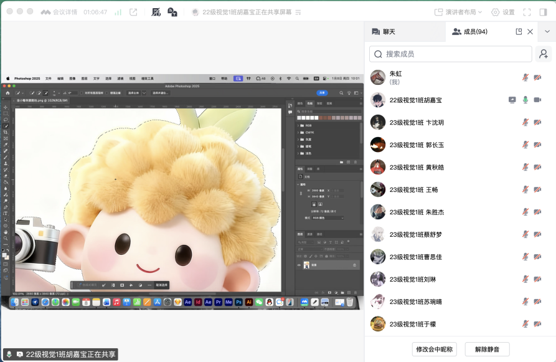Image resolution: width=556 pixels, height=362 pixels.
Task: Enter fullscreen mode using the top-right icon
Action: (x=527, y=12)
